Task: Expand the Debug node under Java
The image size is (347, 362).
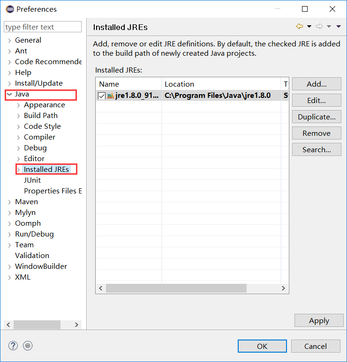Action: click(18, 148)
